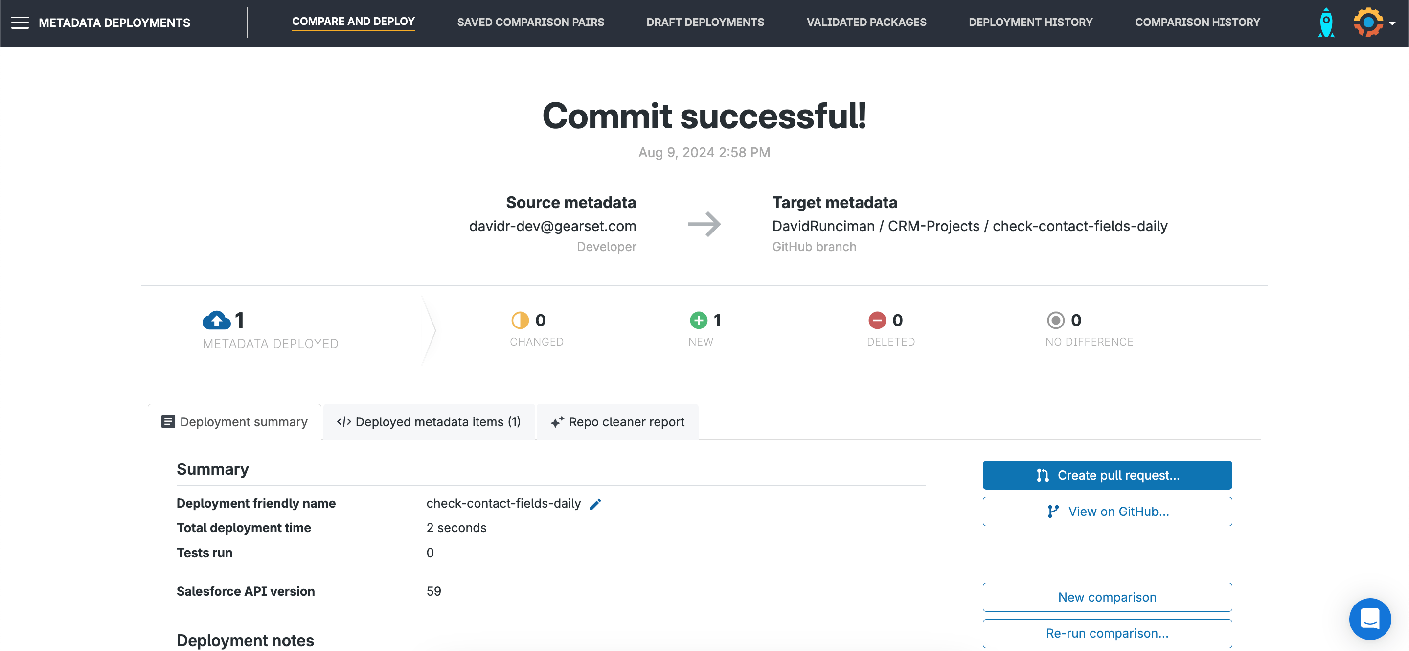Go to Saved Comparison Pairs
This screenshot has height=651, width=1409.
(x=530, y=23)
